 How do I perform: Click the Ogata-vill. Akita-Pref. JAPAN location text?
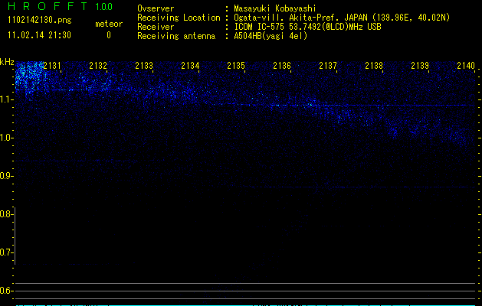coord(342,18)
